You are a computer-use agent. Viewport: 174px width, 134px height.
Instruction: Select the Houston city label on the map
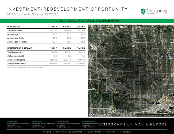point(153,103)
